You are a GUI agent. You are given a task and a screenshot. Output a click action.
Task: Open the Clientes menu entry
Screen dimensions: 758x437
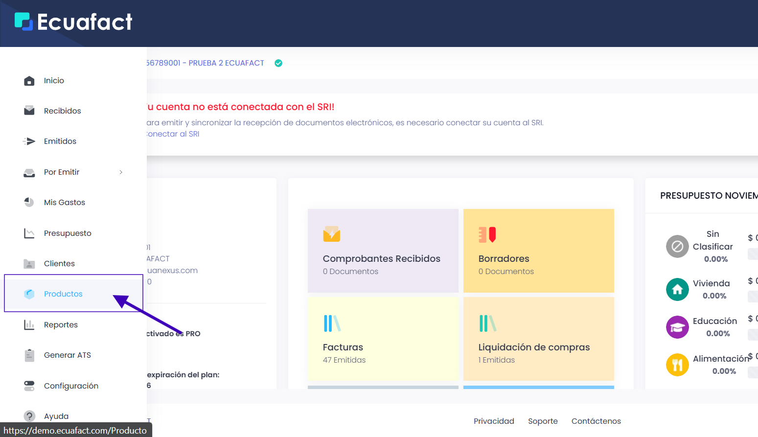click(x=59, y=263)
